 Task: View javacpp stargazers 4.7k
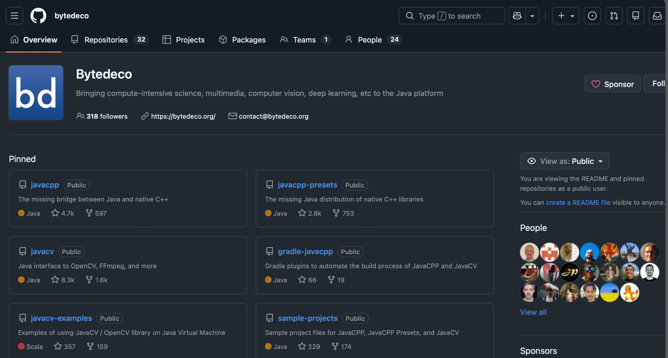point(63,213)
